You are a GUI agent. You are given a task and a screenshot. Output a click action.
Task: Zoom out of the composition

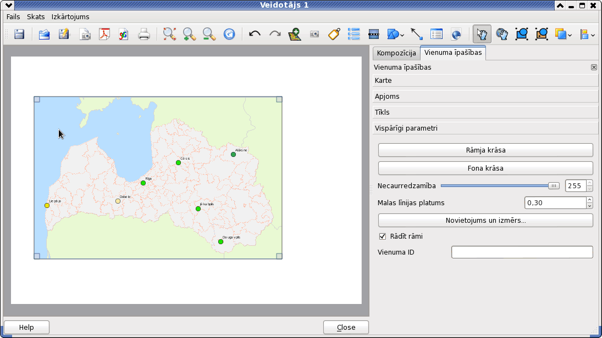pyautogui.click(x=209, y=34)
